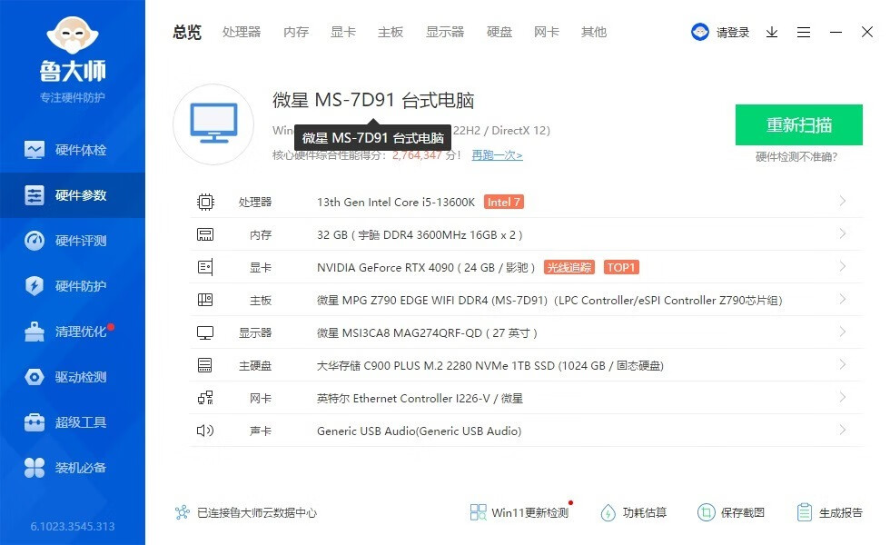Expand the 内存 32 GB row chevron

[843, 234]
